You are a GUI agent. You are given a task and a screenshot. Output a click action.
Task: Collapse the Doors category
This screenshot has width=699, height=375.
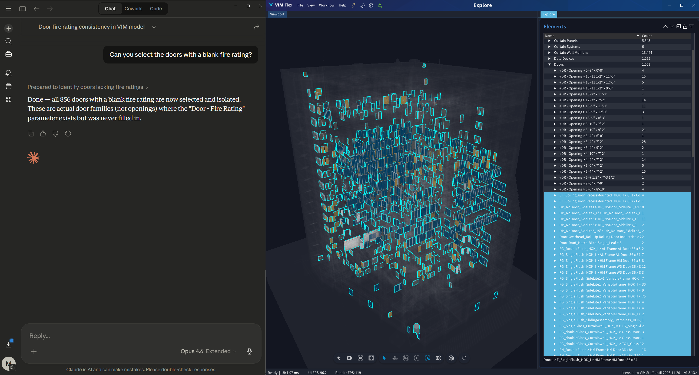[549, 65]
